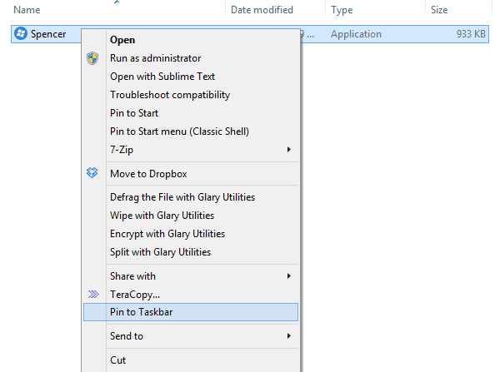Expand the Send to submenu arrow

coord(289,335)
